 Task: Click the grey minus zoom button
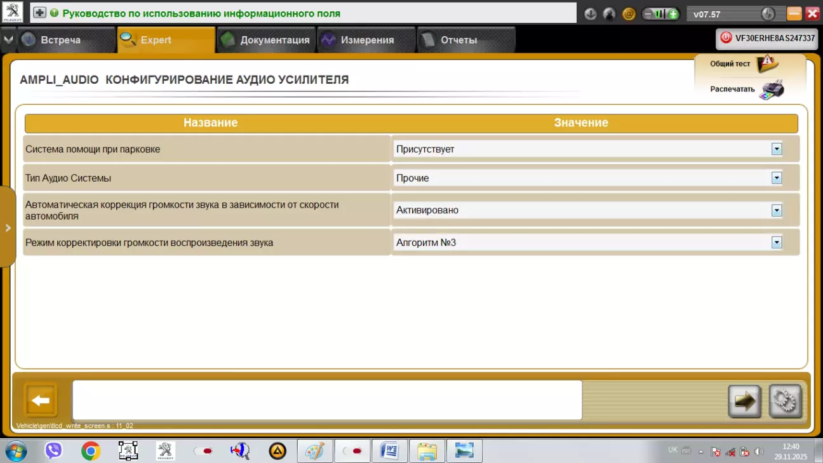click(649, 14)
